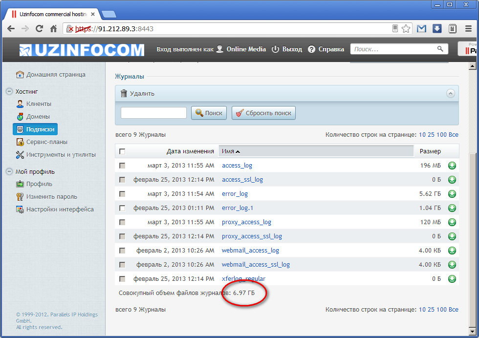Screen dimensions: 479x338
Task: Open the Справка help link
Action: point(326,49)
